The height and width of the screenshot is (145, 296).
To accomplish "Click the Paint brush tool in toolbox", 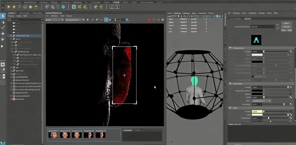I will click(3, 28).
